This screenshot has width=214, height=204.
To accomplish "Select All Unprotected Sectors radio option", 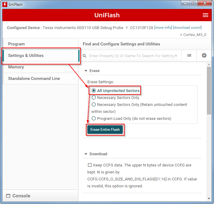I will pos(94,90).
